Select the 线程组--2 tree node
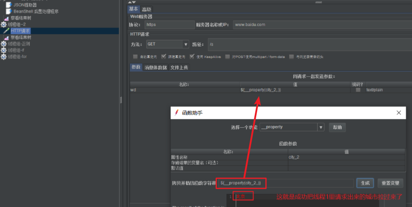The image size is (412, 207). point(17,25)
